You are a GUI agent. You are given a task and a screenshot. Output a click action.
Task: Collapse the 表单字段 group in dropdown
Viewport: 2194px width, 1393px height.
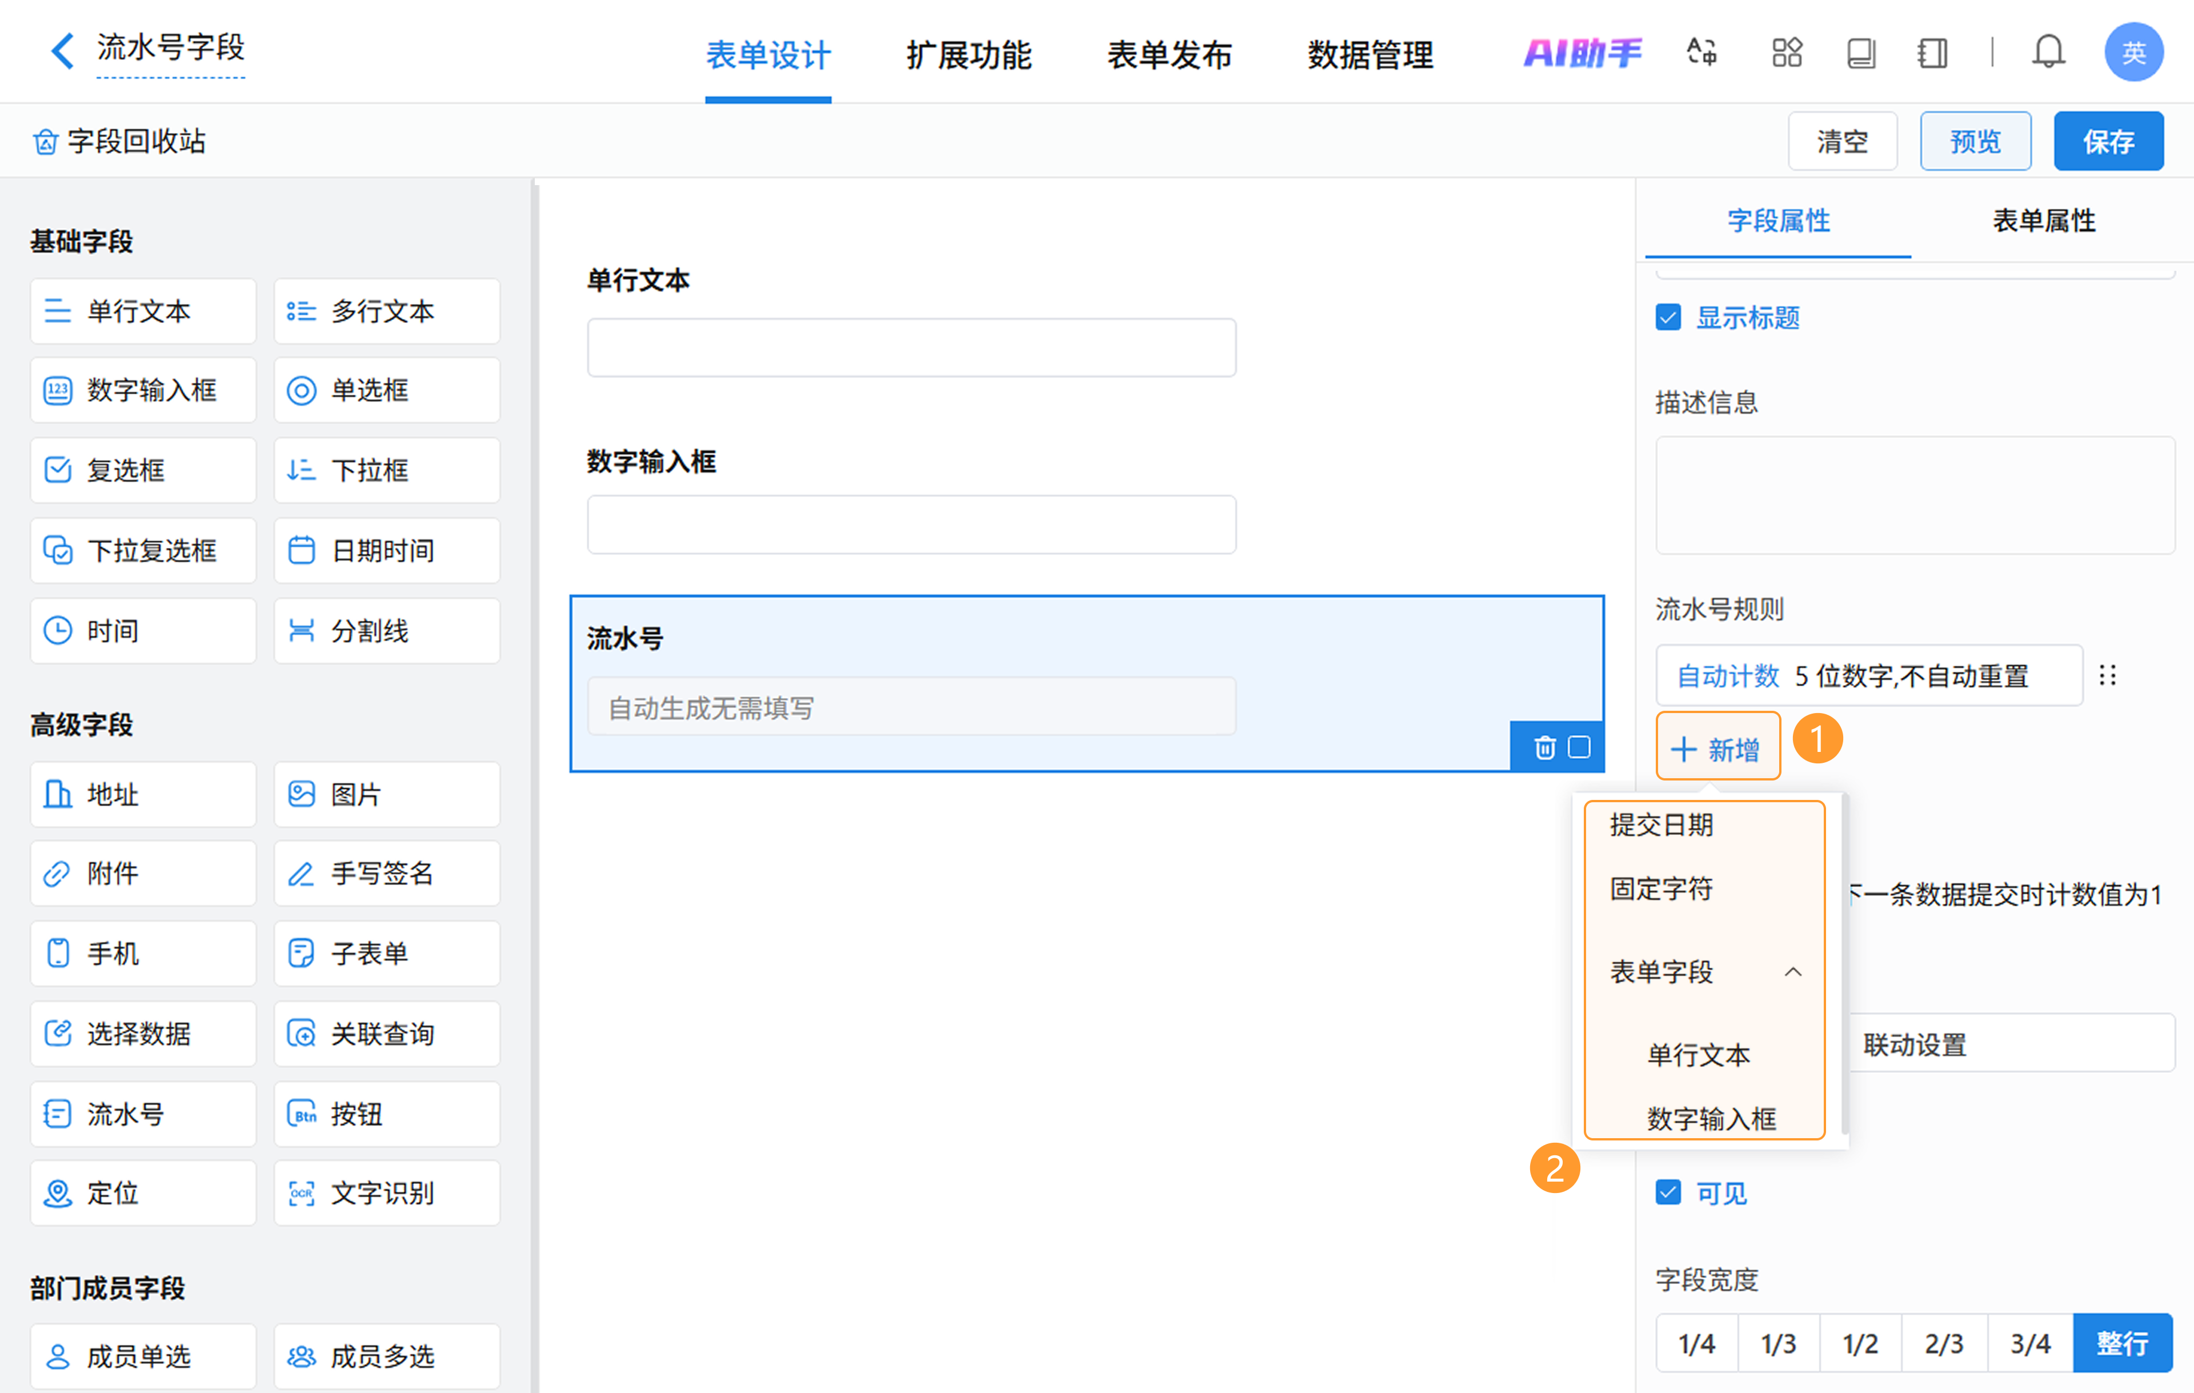[x=1792, y=971]
